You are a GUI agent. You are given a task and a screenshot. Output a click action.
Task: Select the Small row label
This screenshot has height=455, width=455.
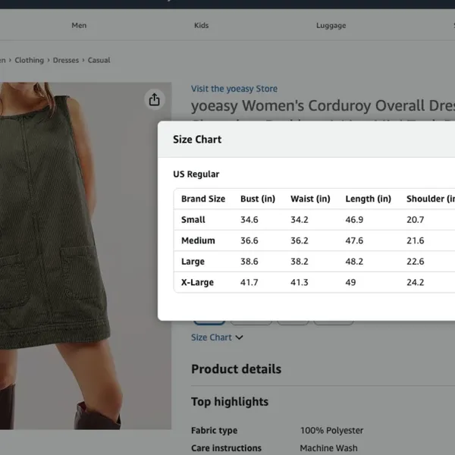pos(193,220)
